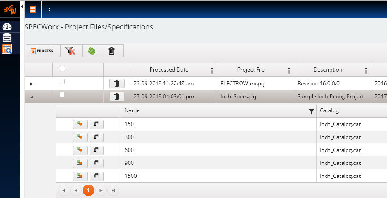Click the Inch_Specs.prj file name
The height and width of the screenshot is (198, 387).
pos(238,97)
